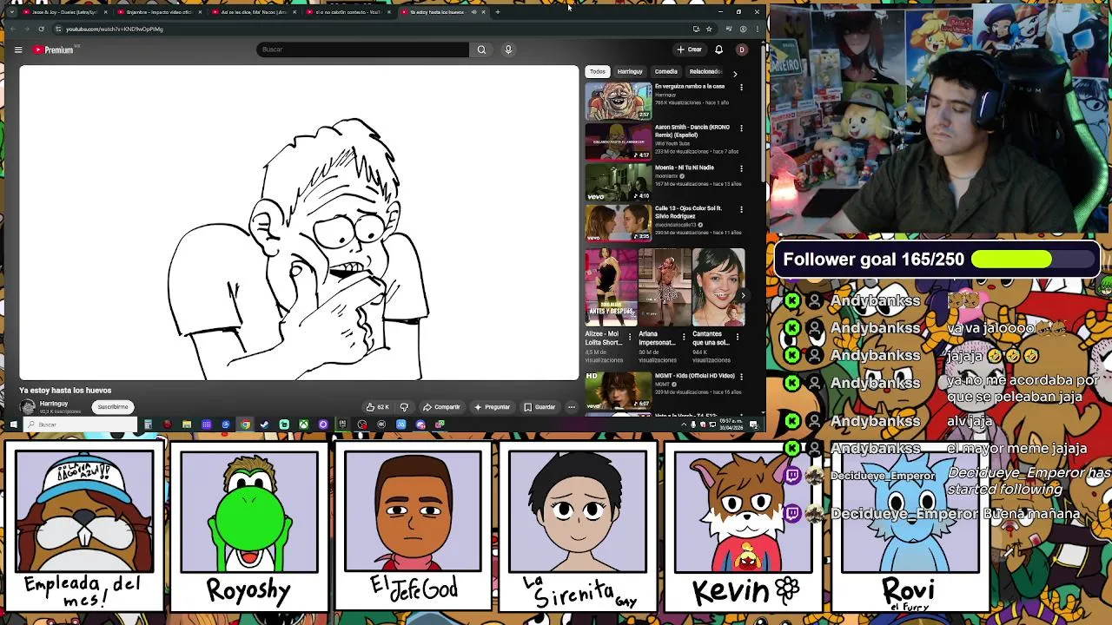The width and height of the screenshot is (1112, 625).
Task: Select the Relacionados filter chip
Action: 705,71
